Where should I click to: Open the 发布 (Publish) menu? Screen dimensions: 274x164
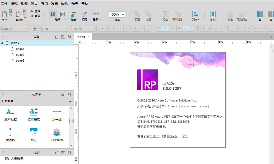pos(55,3)
